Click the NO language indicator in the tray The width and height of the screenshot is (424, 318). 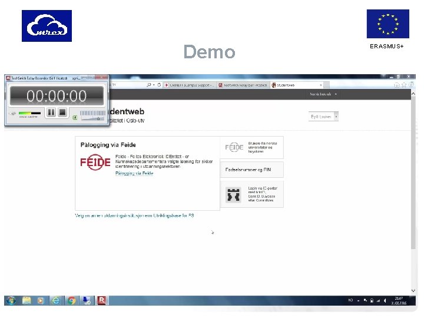(x=350, y=300)
